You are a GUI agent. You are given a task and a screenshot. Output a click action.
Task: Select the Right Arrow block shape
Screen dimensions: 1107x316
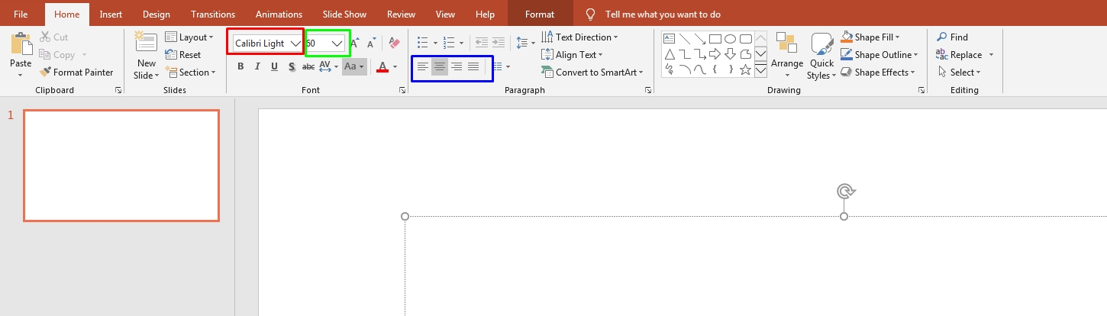pos(715,54)
